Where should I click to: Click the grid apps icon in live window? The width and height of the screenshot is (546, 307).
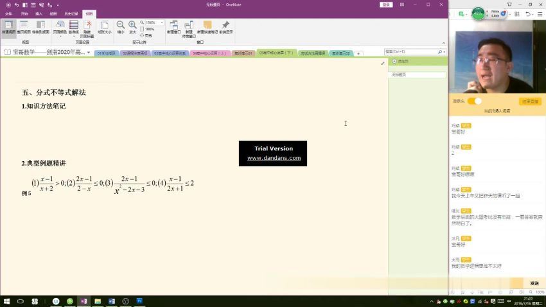coord(516,14)
